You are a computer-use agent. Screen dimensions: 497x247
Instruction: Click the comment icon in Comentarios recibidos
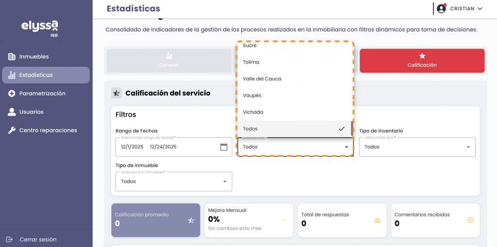(x=470, y=220)
